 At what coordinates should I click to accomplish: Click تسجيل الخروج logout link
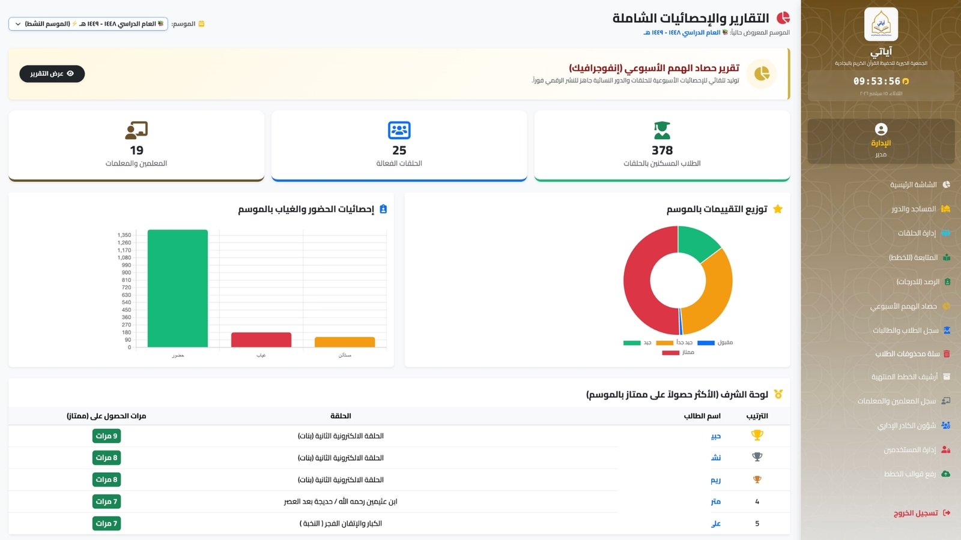[x=922, y=513]
